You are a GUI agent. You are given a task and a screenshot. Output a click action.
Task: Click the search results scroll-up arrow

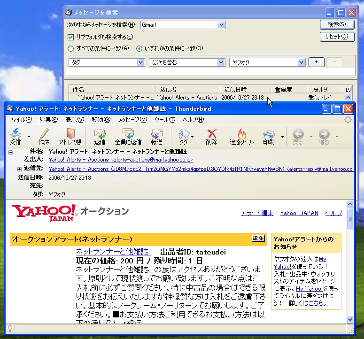(x=348, y=97)
